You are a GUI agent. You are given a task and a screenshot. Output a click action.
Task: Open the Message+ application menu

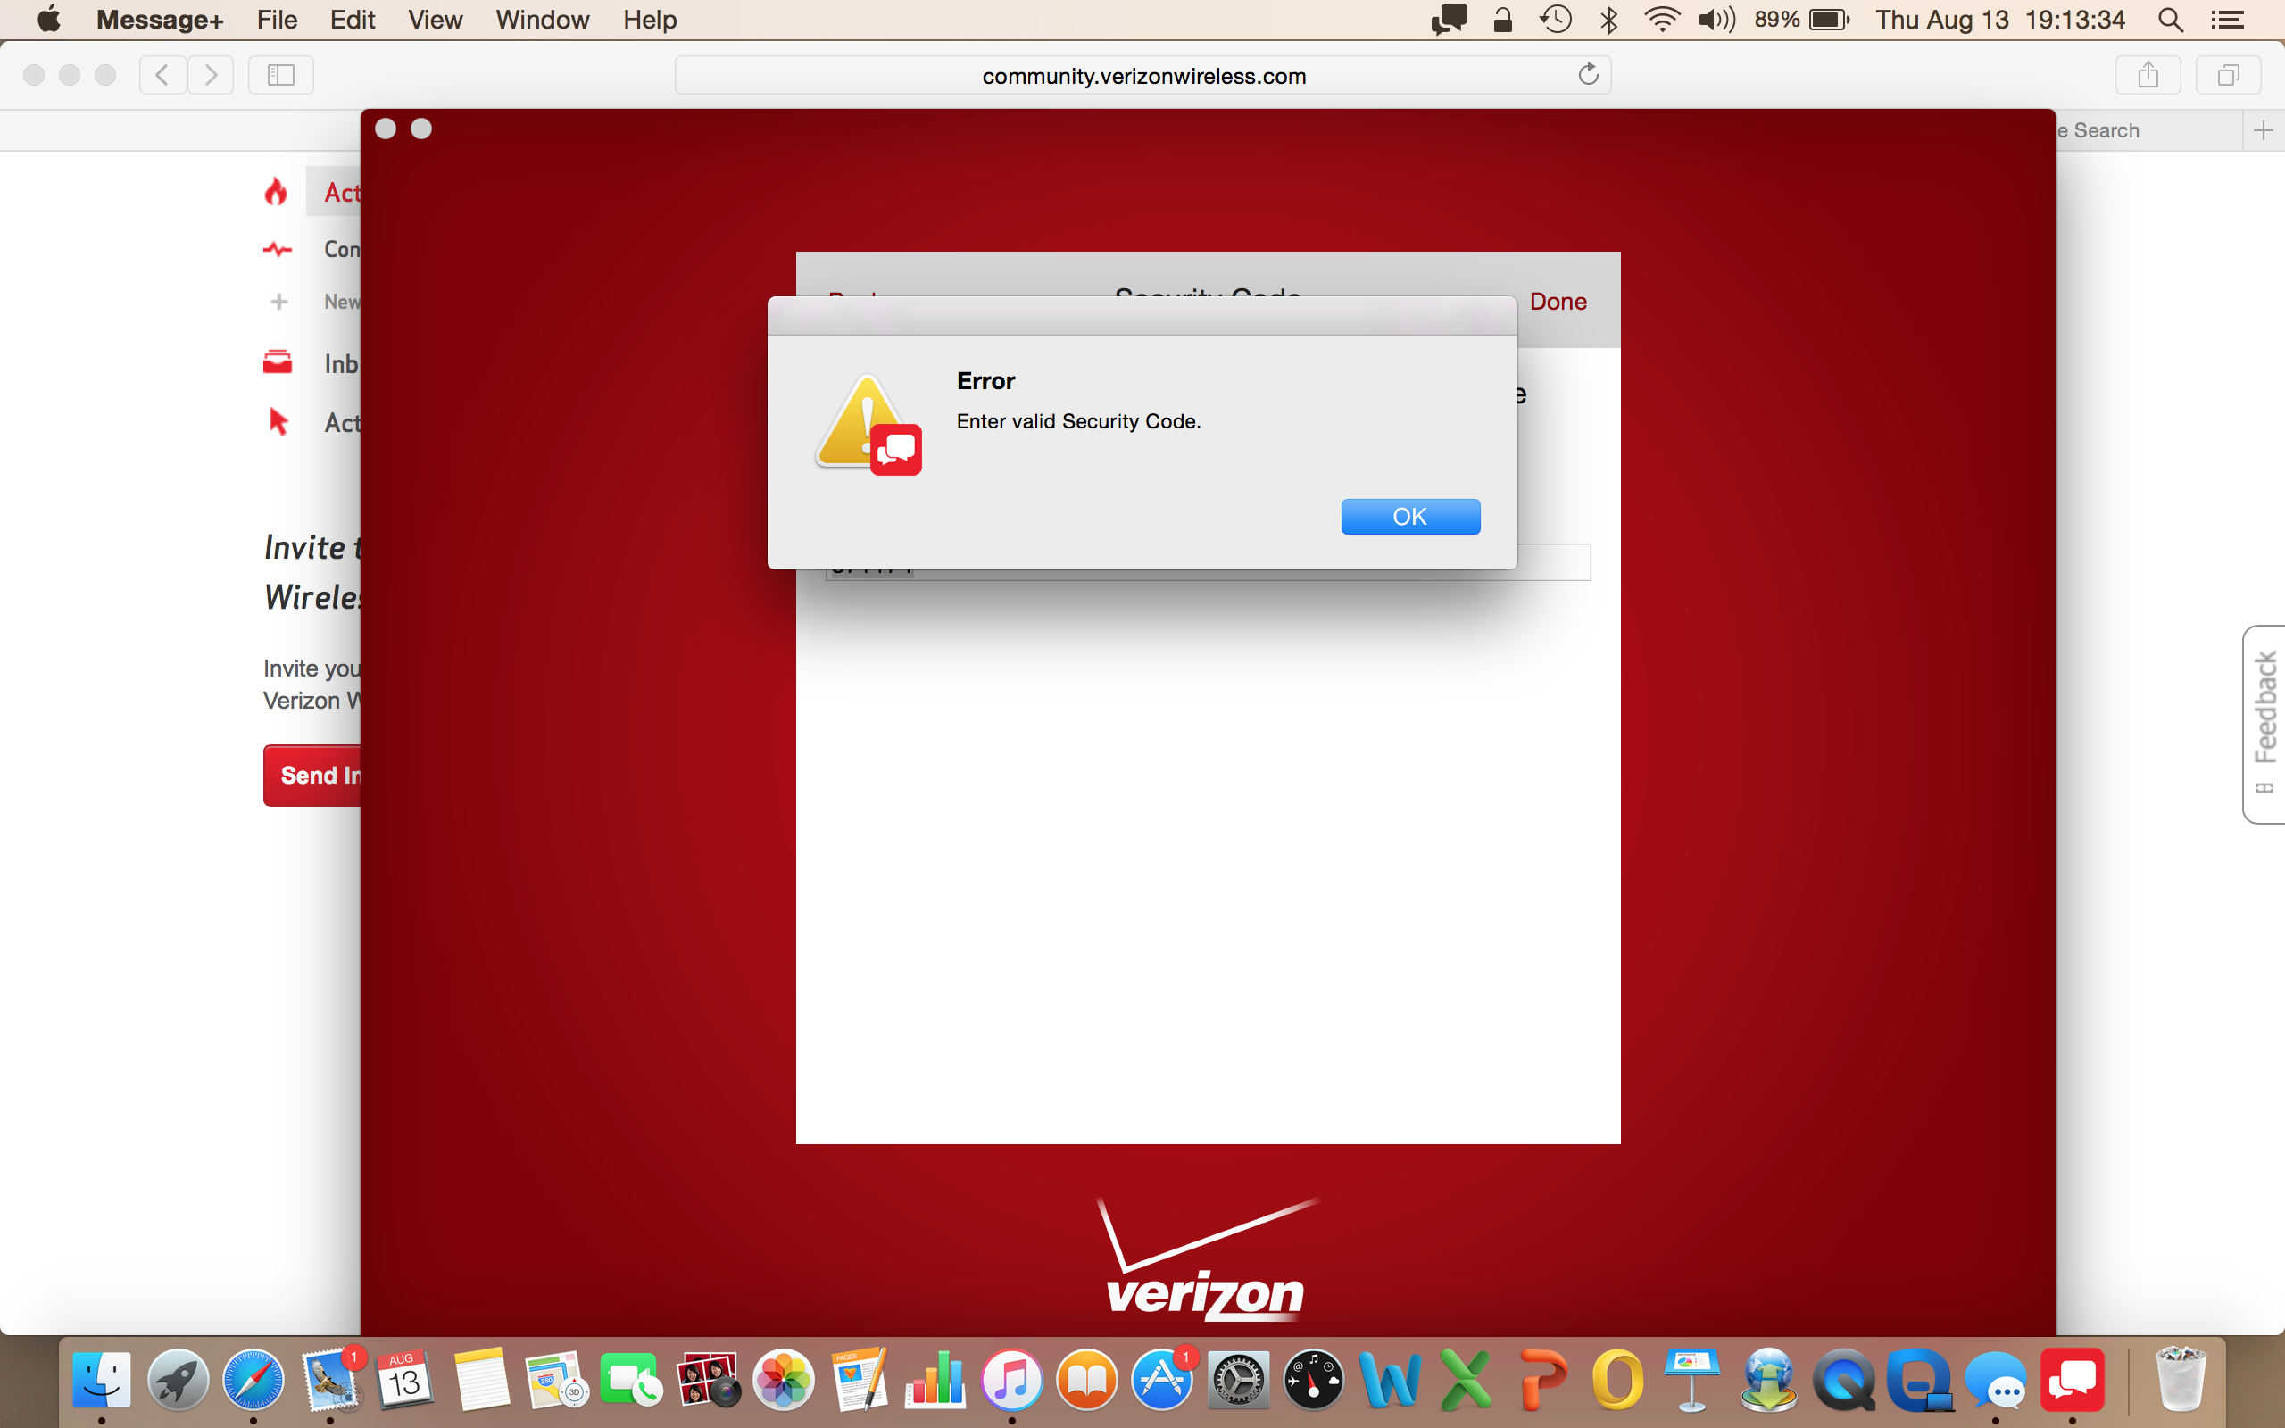click(160, 19)
